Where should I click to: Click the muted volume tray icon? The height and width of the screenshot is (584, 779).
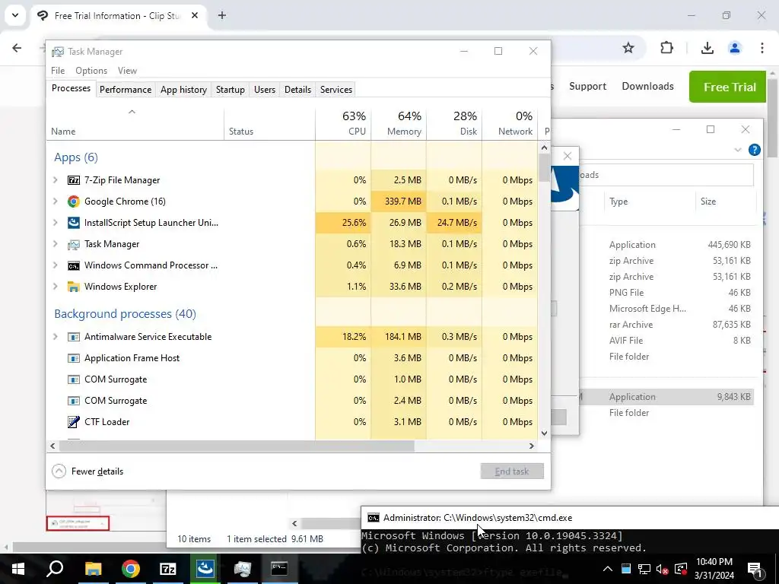662,569
